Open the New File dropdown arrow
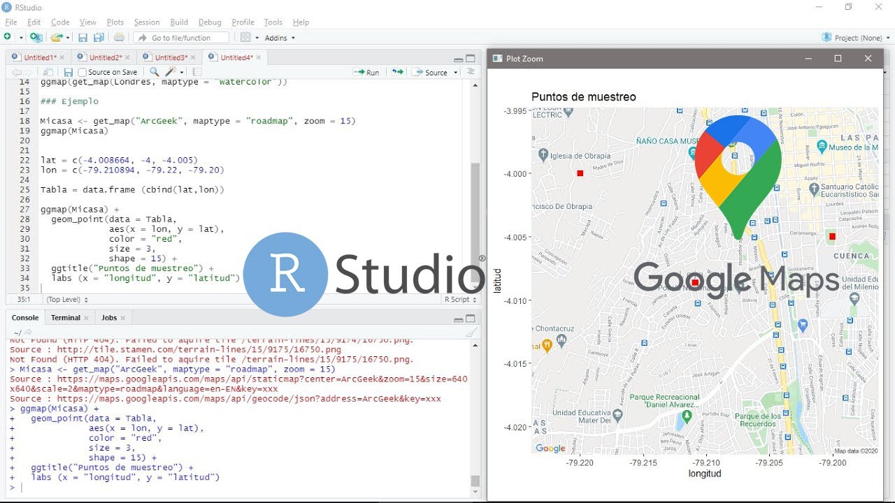 coord(22,38)
